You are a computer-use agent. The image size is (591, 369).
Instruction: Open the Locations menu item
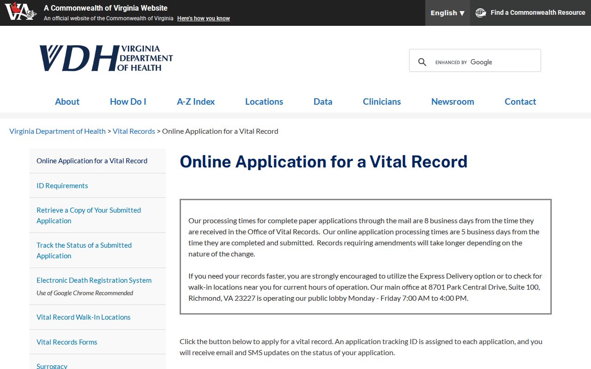click(x=264, y=101)
